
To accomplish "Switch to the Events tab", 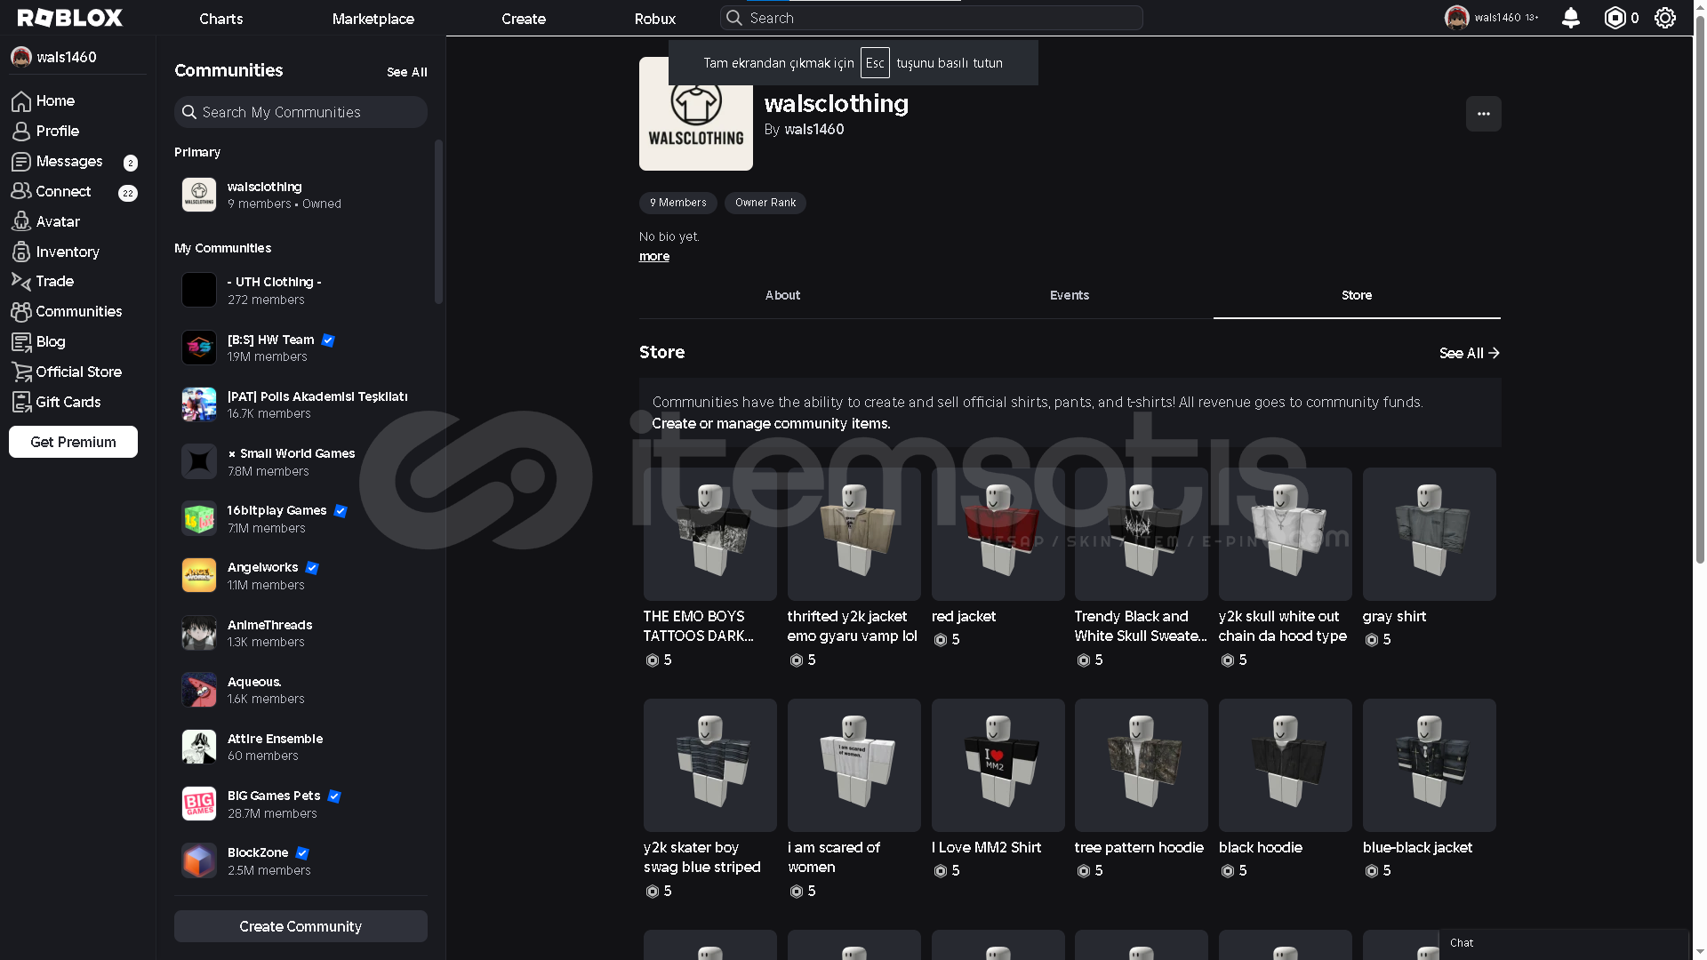I will pos(1069,295).
